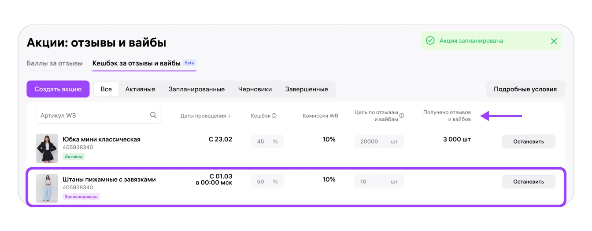Viewport: 592px width, 231px height.
Task: Switch to the 'Баллы за отзывы' tab
Action: 55,63
